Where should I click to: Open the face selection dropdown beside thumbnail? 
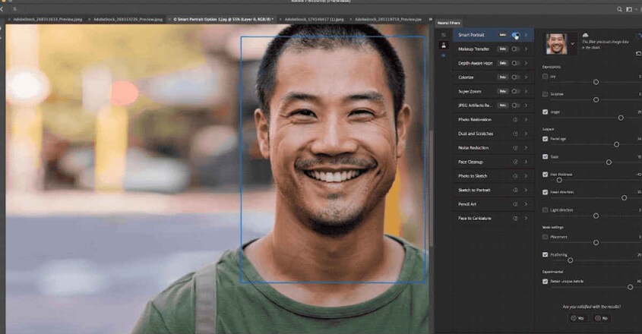point(572,44)
